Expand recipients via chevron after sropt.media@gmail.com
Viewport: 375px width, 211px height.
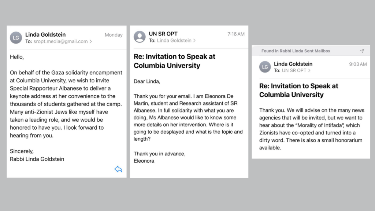[x=91, y=41]
